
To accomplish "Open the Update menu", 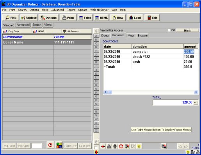I will click(x=83, y=10).
